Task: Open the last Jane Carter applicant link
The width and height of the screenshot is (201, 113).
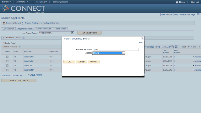Action: coord(29,70)
